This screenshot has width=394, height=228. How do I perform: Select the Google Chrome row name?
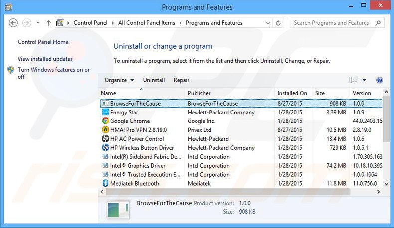[130, 121]
